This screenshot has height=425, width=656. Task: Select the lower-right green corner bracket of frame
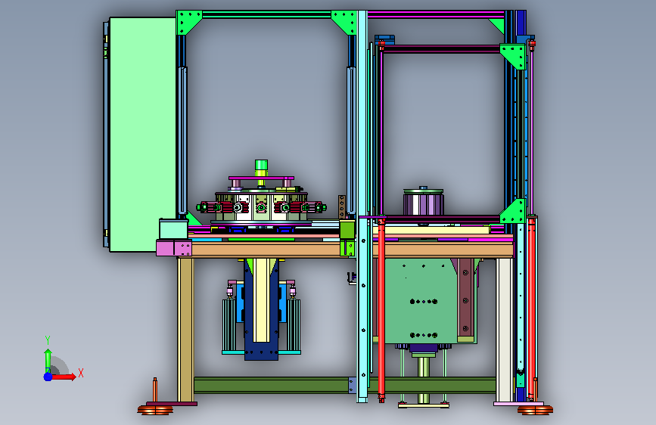coord(513,212)
